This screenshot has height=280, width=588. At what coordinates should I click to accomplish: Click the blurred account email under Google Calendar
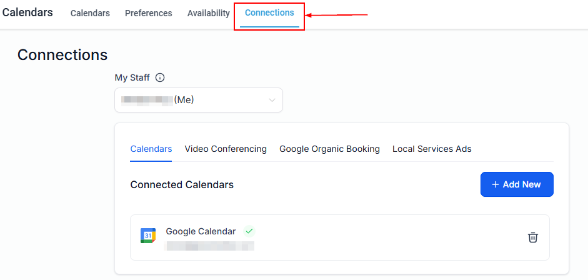click(209, 246)
